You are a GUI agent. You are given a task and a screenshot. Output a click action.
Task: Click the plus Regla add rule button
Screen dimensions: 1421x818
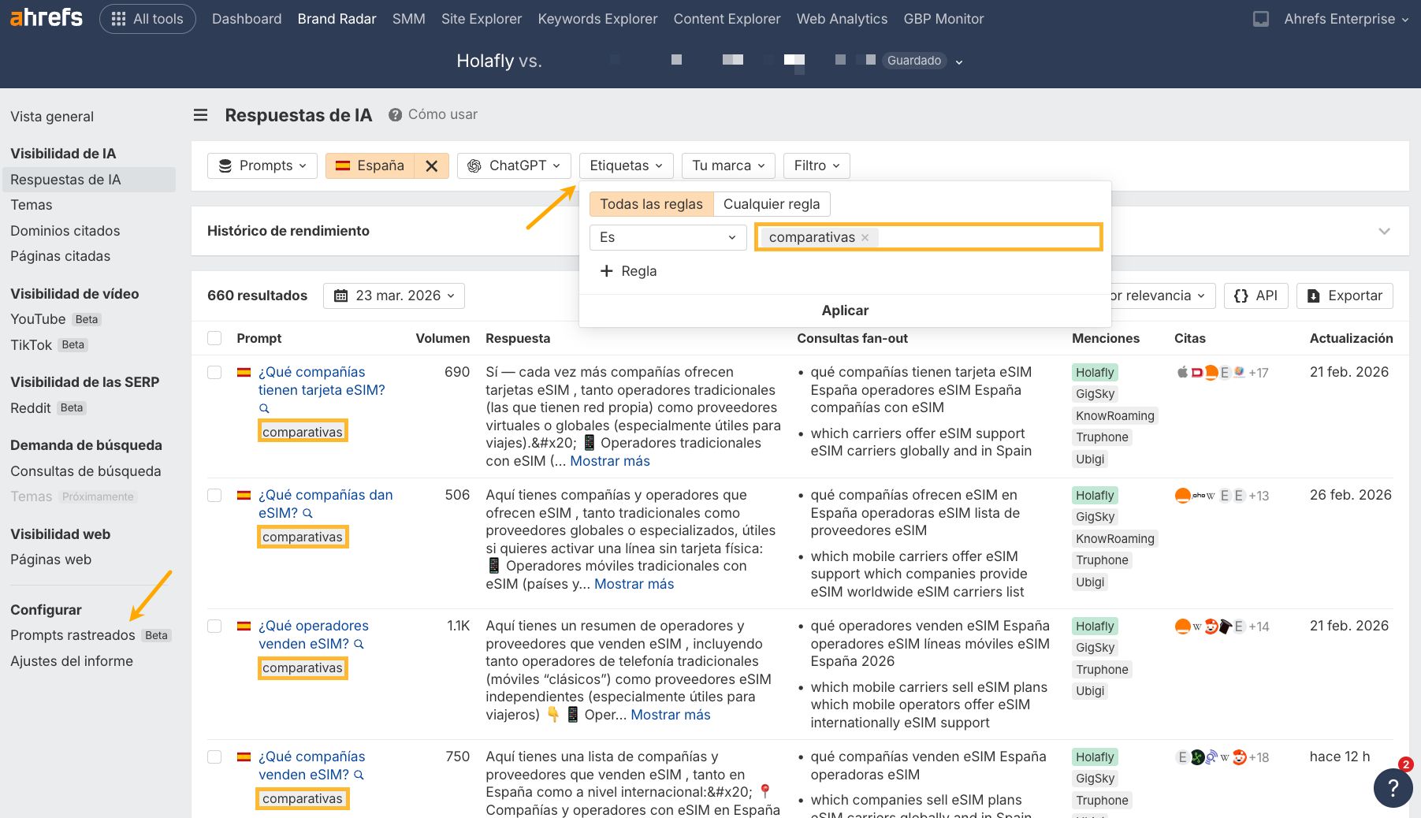(x=628, y=271)
